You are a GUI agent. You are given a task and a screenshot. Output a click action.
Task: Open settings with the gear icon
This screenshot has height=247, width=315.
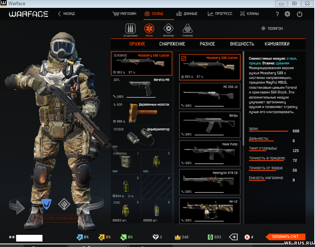[x=287, y=14]
